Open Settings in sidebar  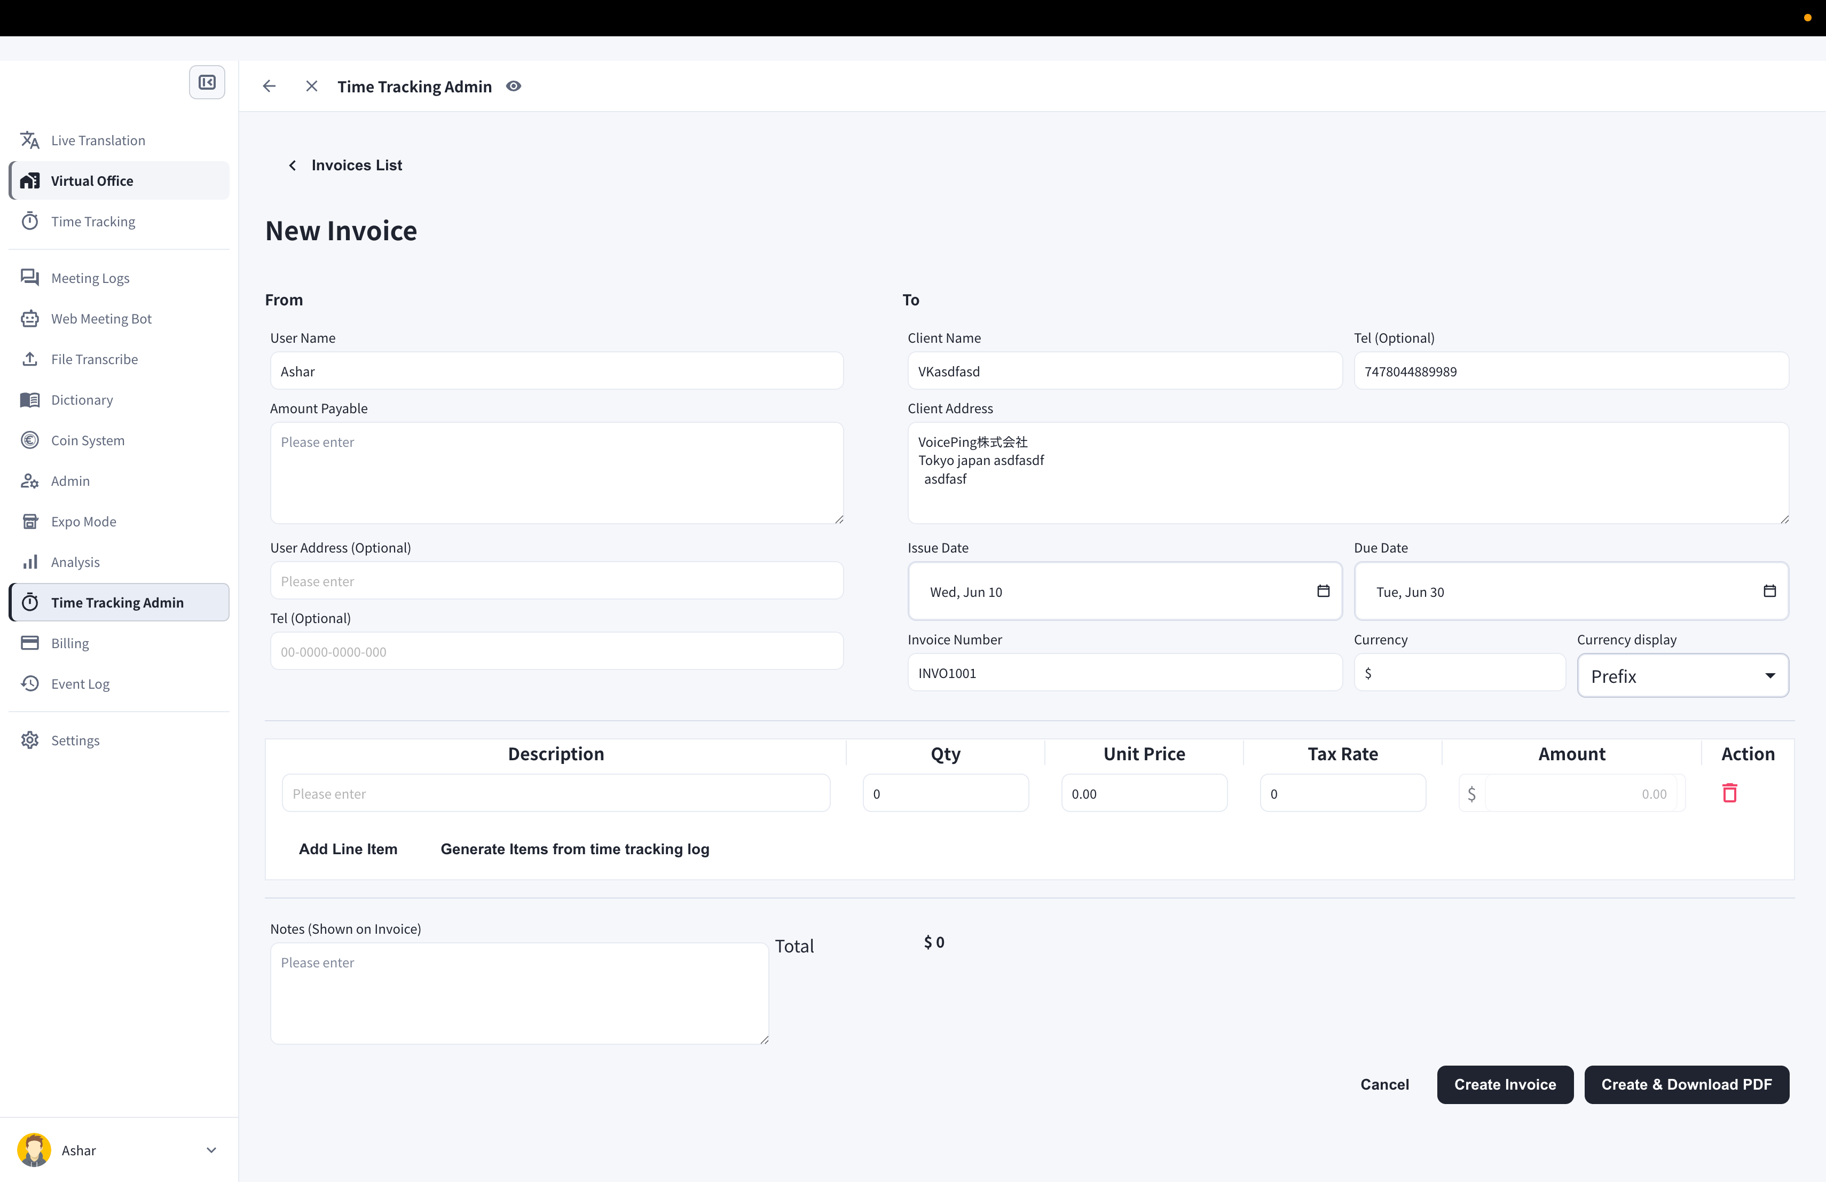pos(119,740)
